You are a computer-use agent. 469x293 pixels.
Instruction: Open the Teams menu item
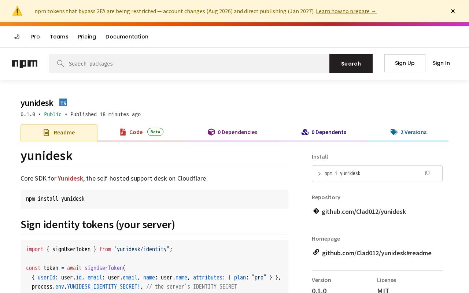(x=59, y=37)
